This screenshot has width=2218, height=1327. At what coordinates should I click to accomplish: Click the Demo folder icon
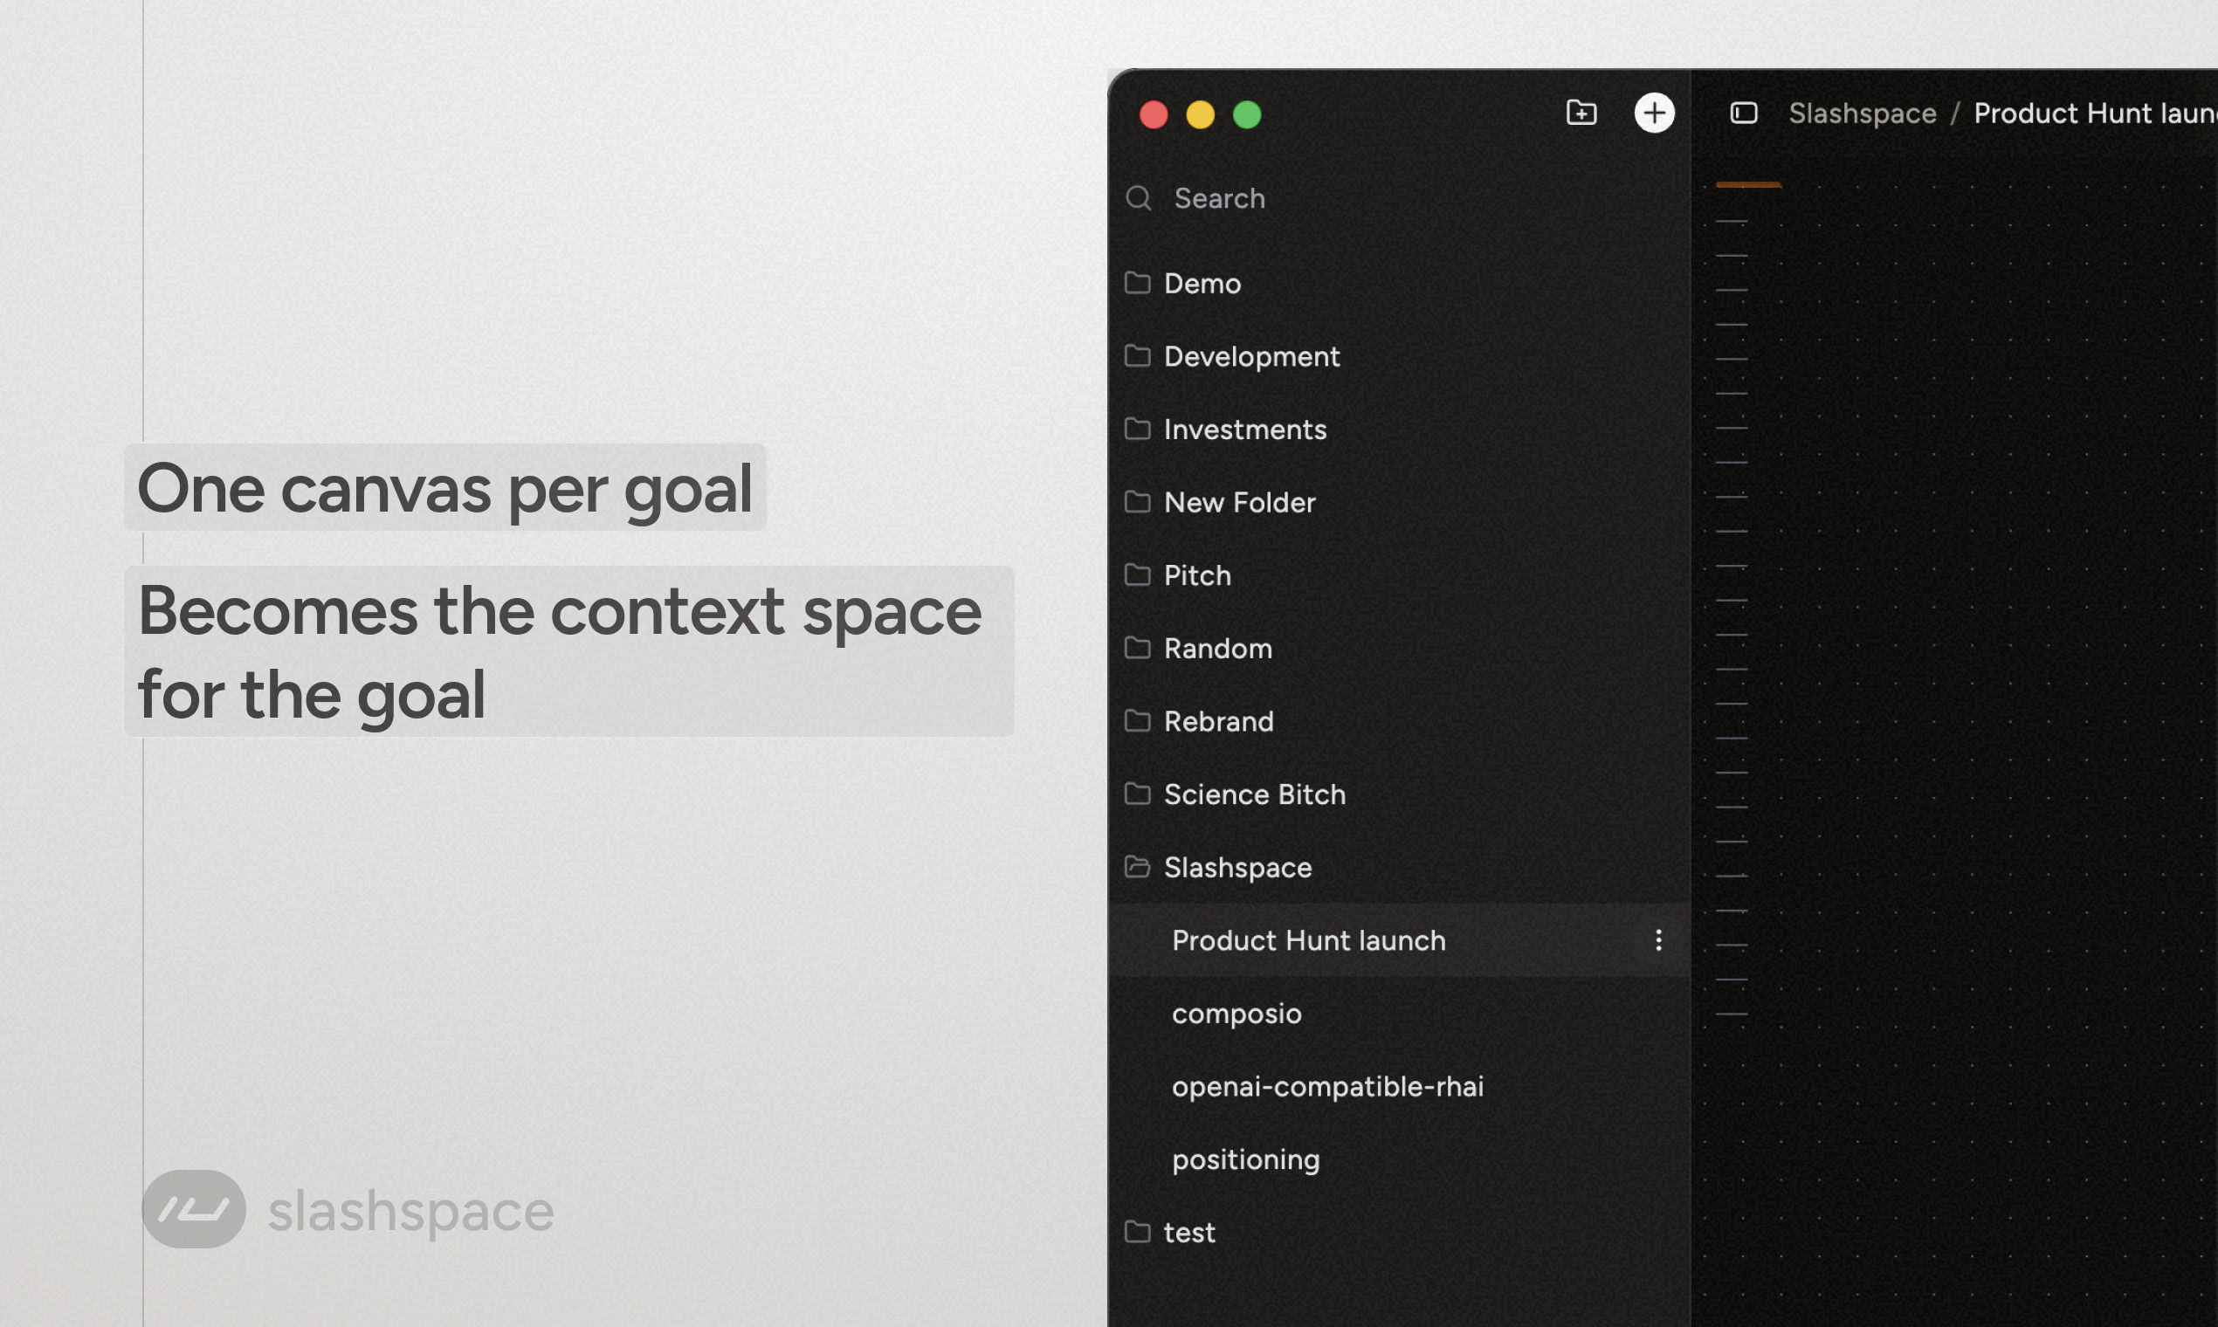point(1137,283)
